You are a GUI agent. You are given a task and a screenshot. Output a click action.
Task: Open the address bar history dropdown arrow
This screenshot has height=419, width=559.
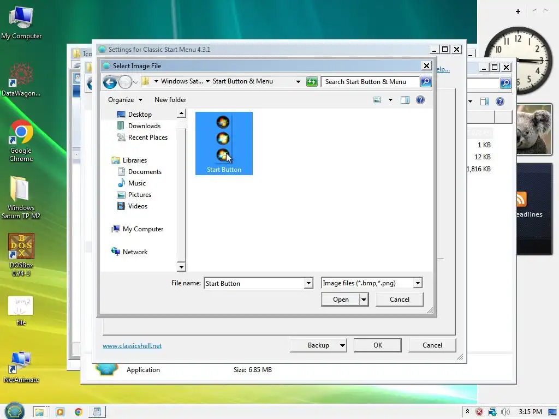(298, 82)
